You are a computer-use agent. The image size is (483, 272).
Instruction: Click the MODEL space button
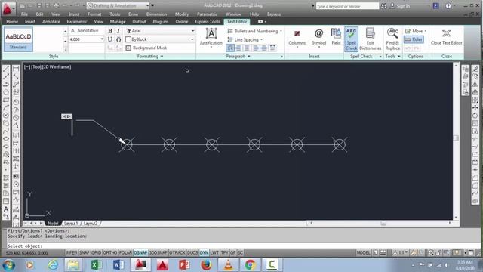[x=363, y=253]
